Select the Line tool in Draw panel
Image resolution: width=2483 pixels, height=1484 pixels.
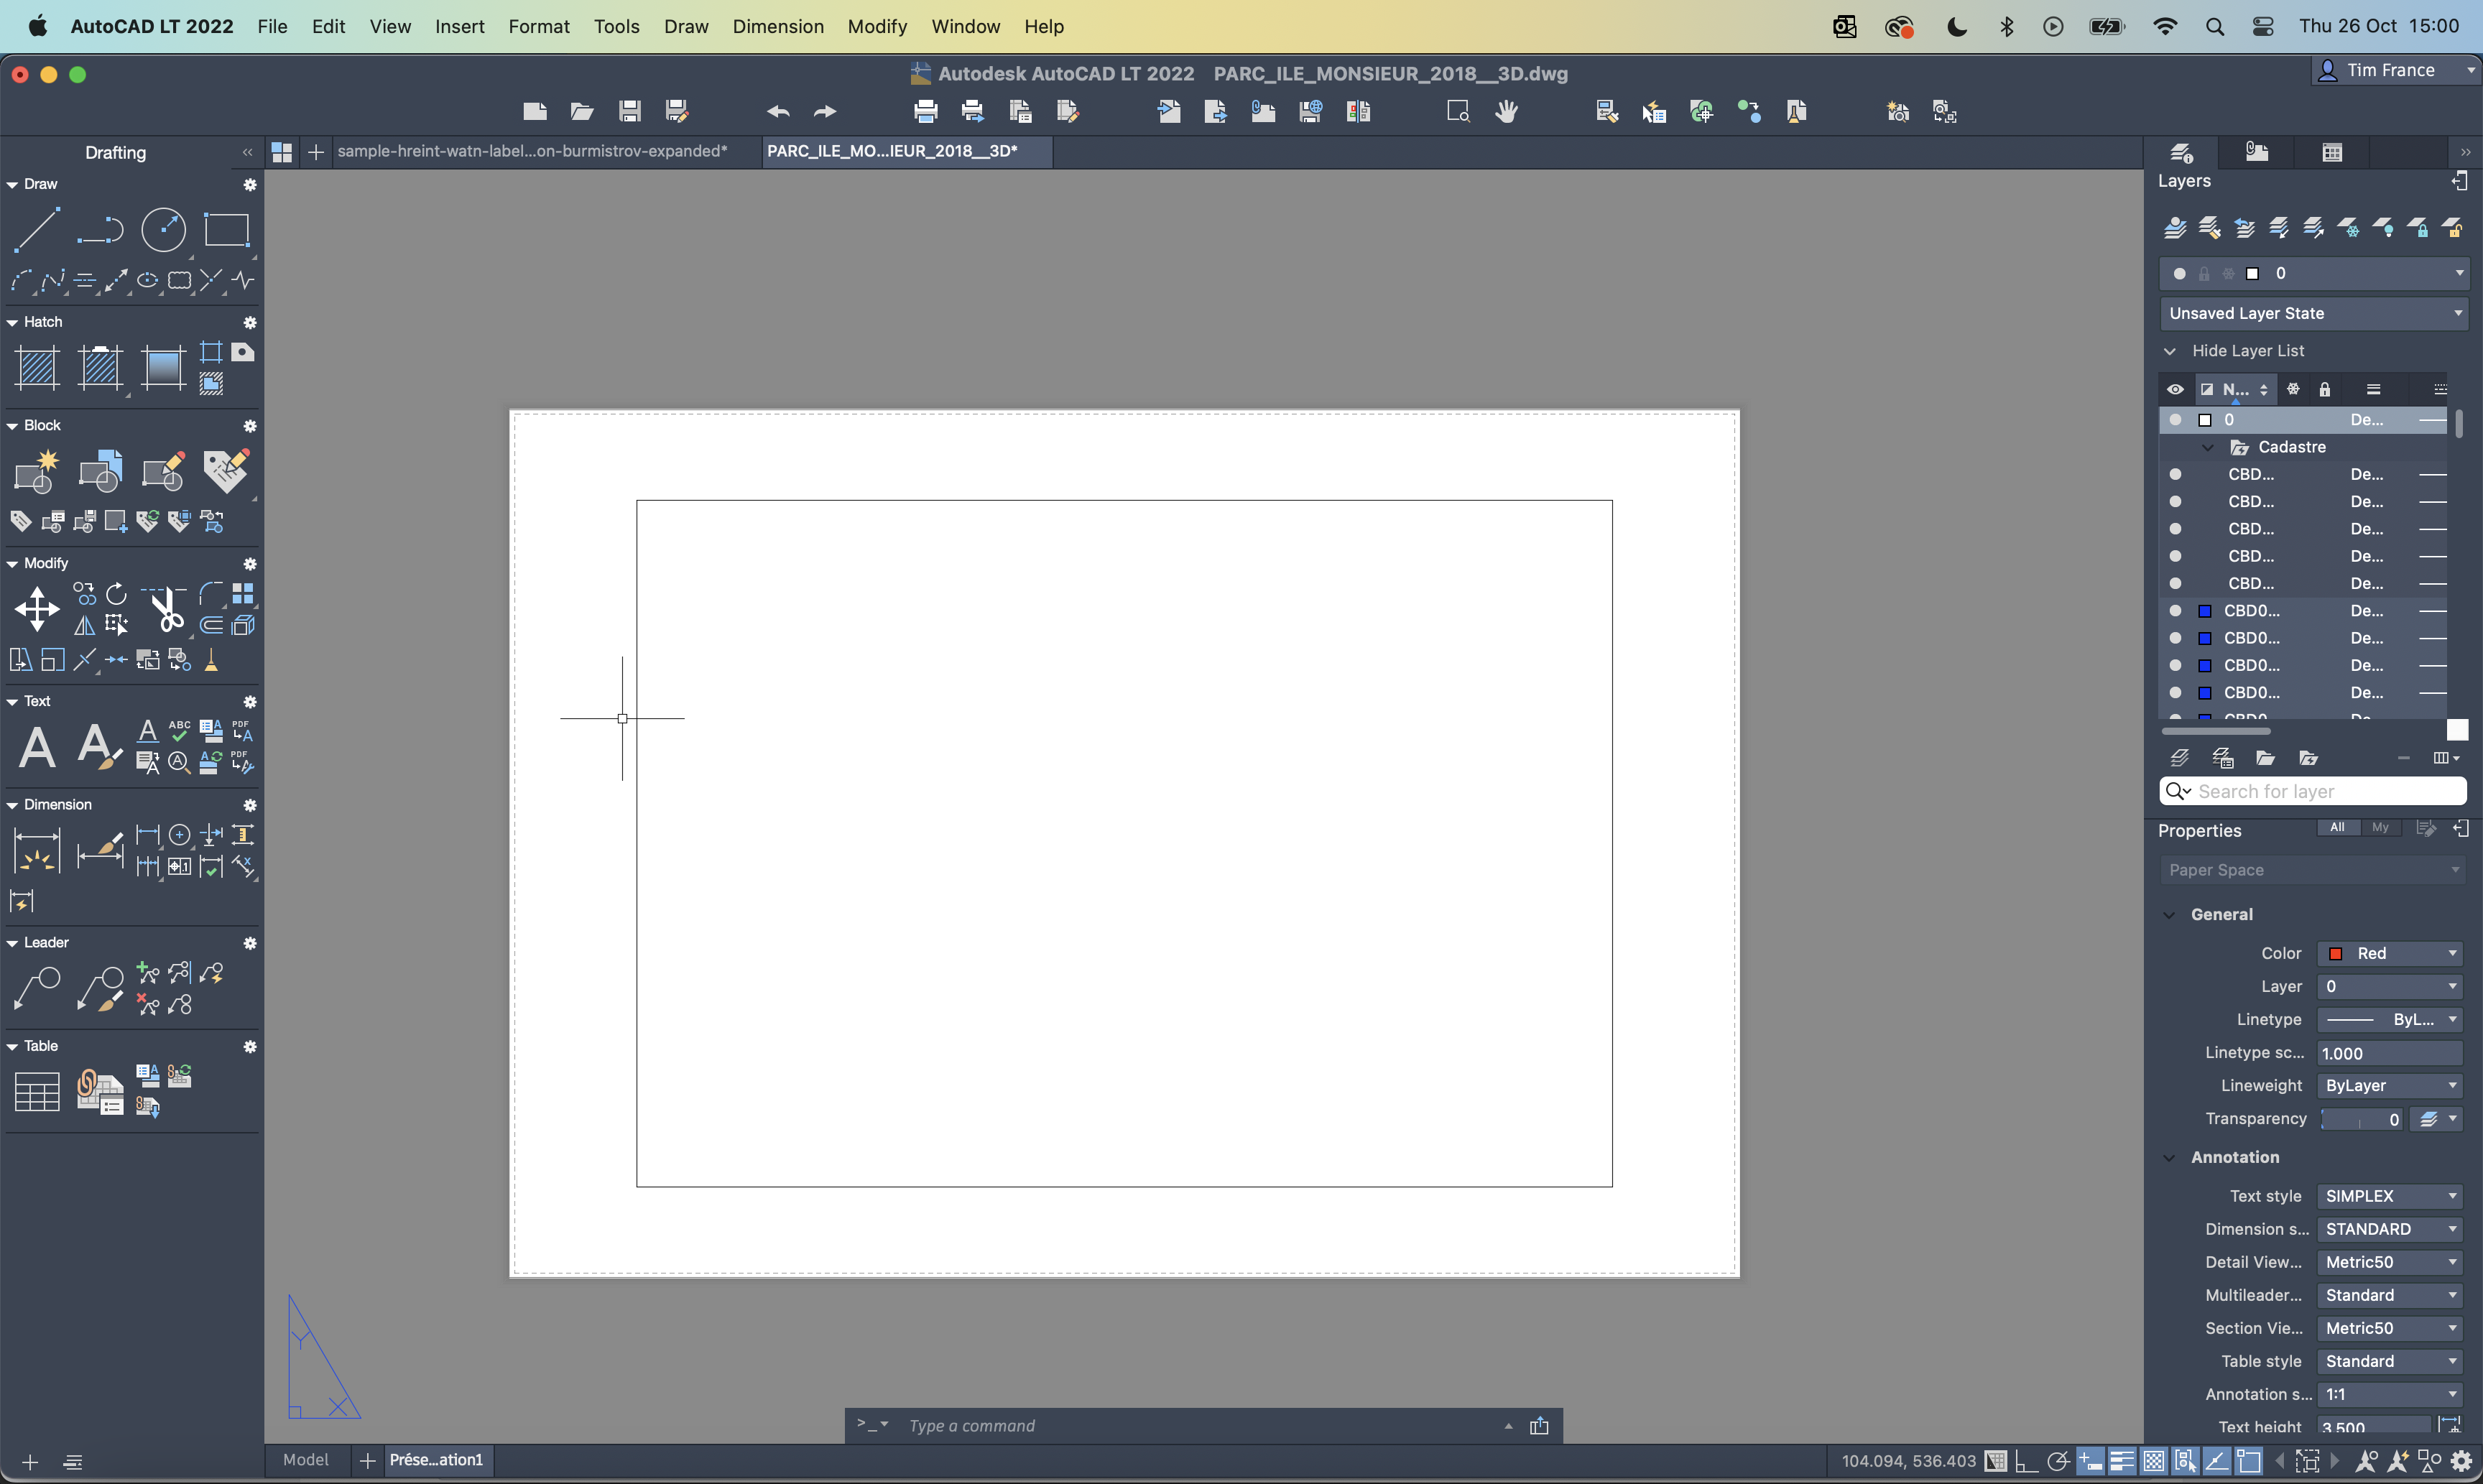pyautogui.click(x=37, y=229)
